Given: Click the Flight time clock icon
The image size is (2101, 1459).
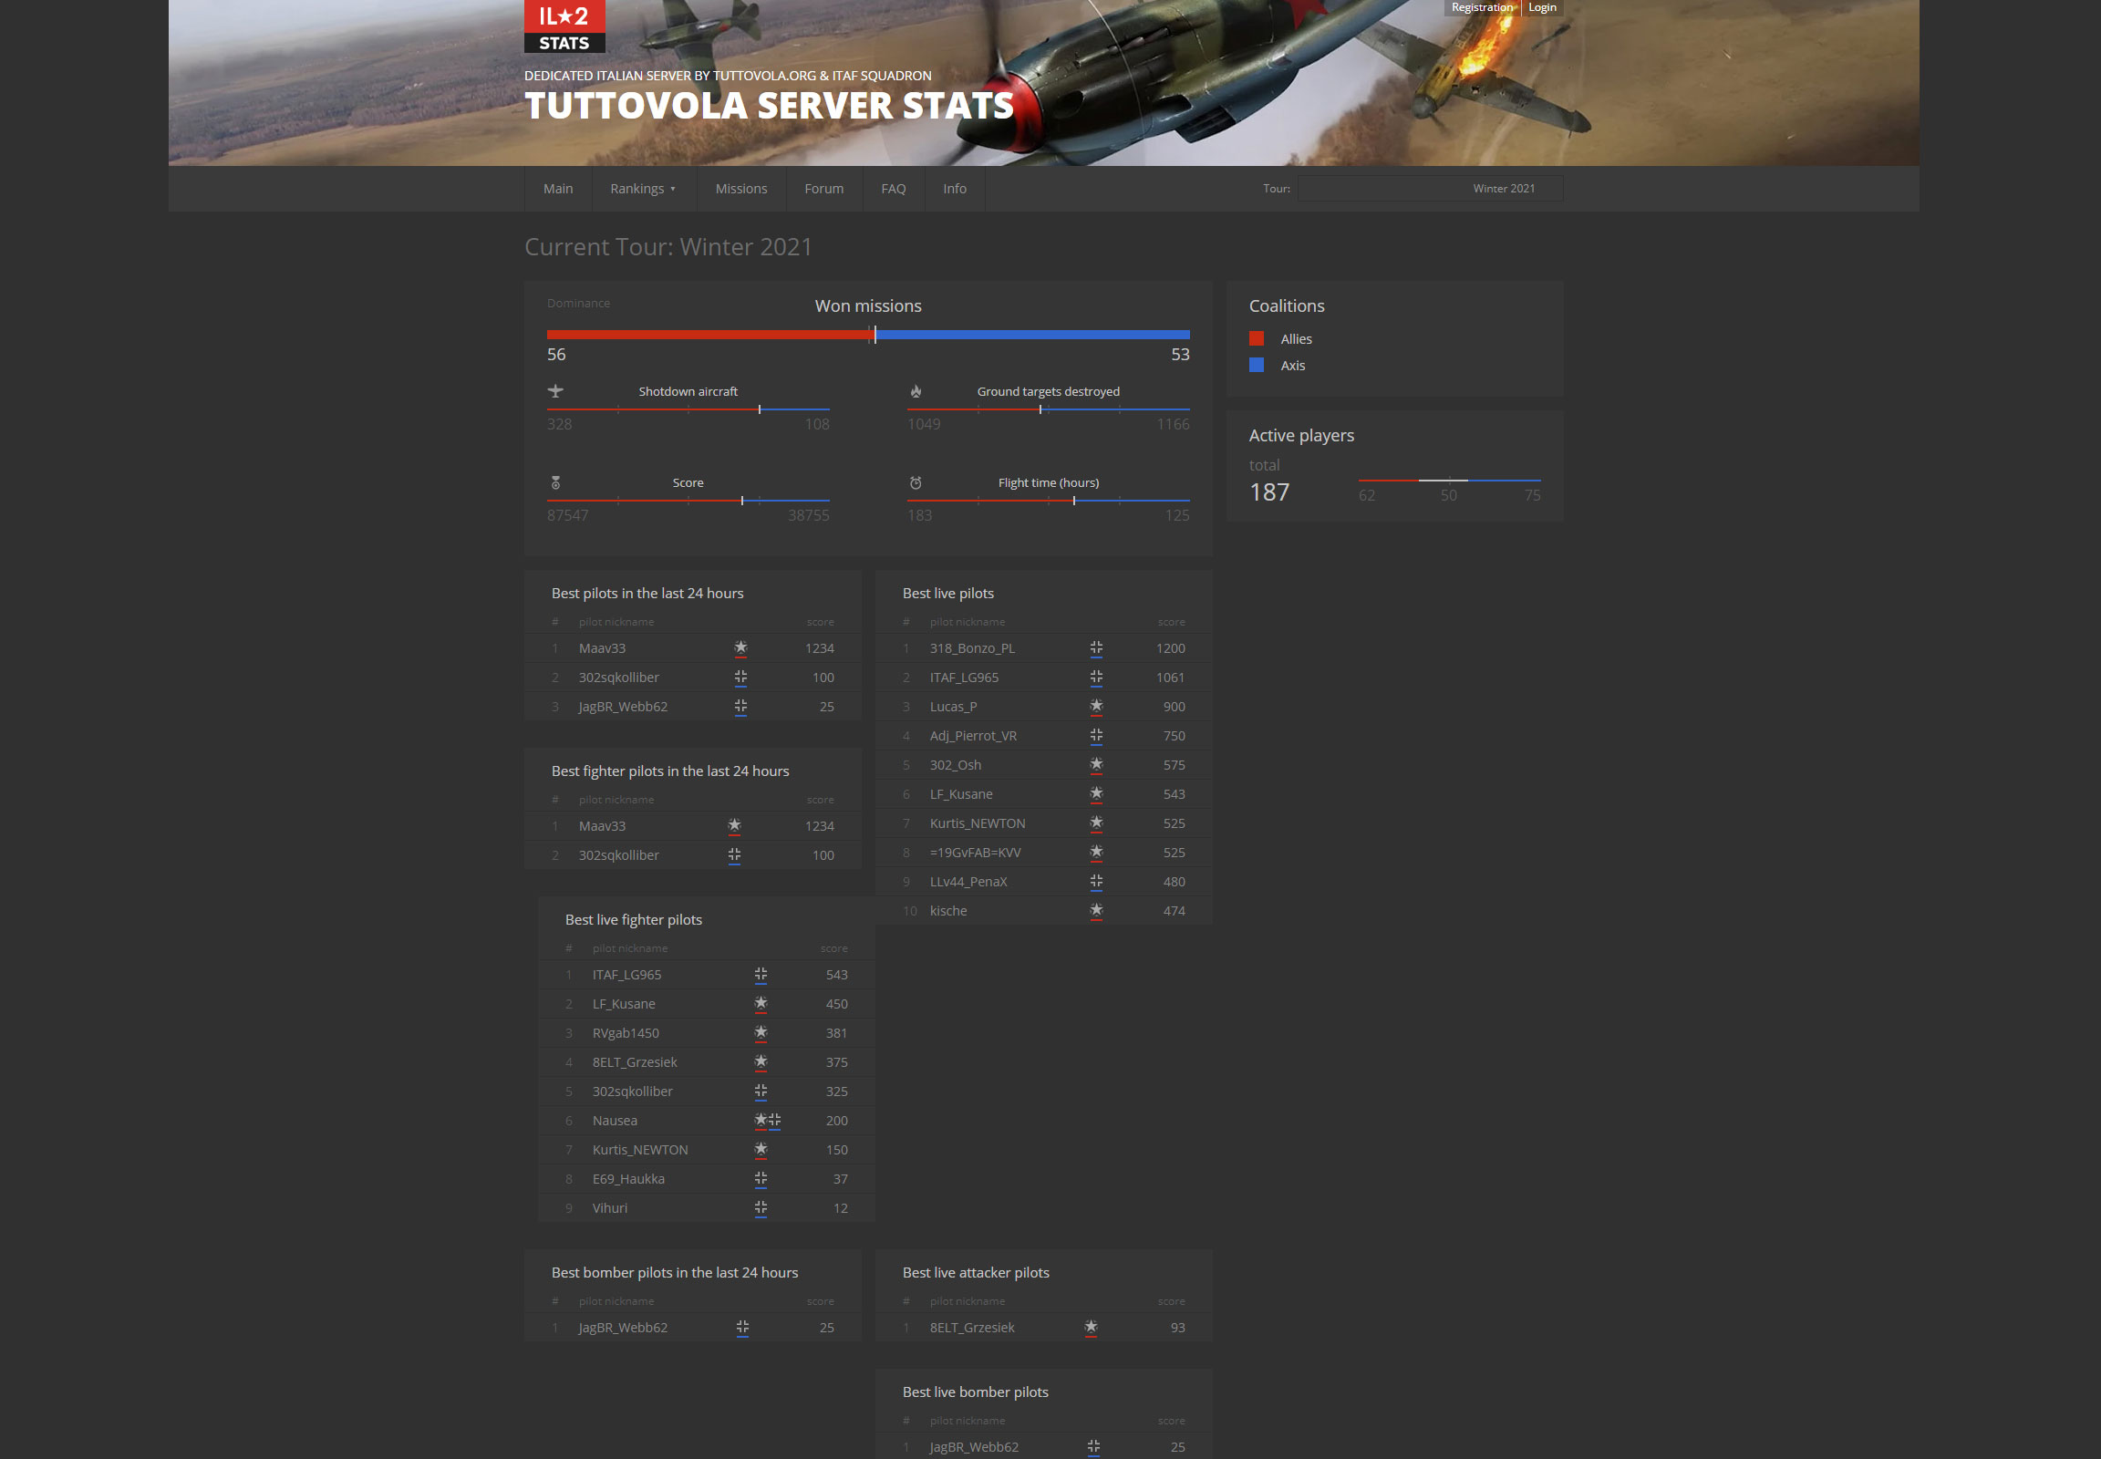Looking at the screenshot, I should click(916, 482).
